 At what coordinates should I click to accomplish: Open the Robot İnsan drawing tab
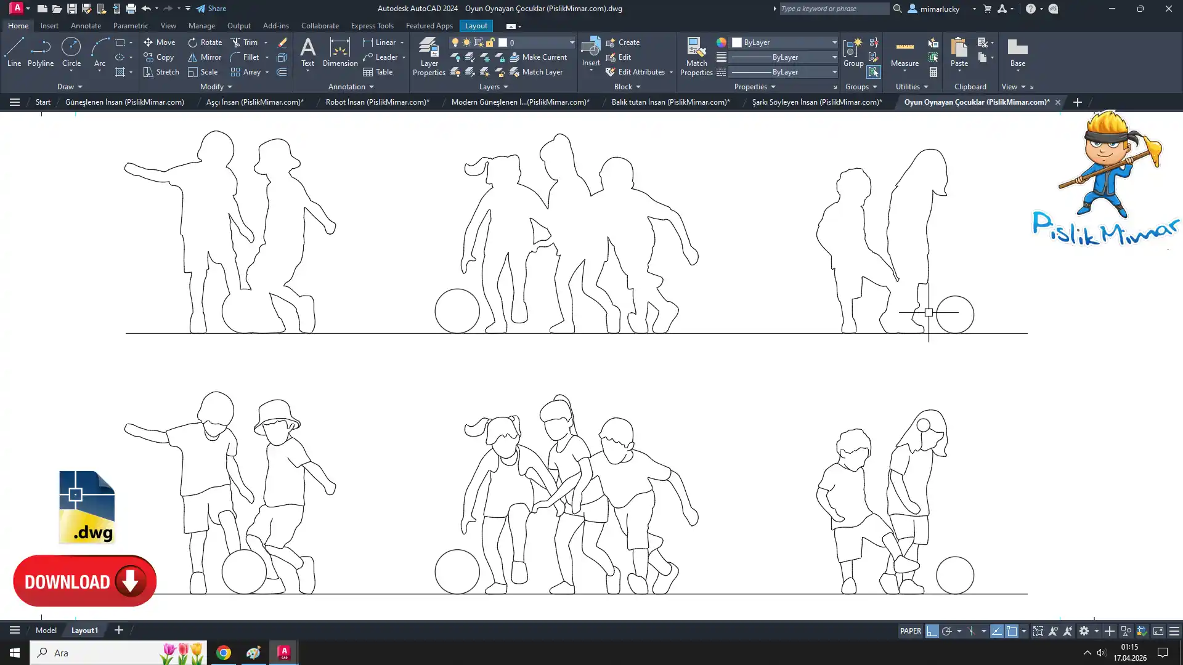[377, 102]
